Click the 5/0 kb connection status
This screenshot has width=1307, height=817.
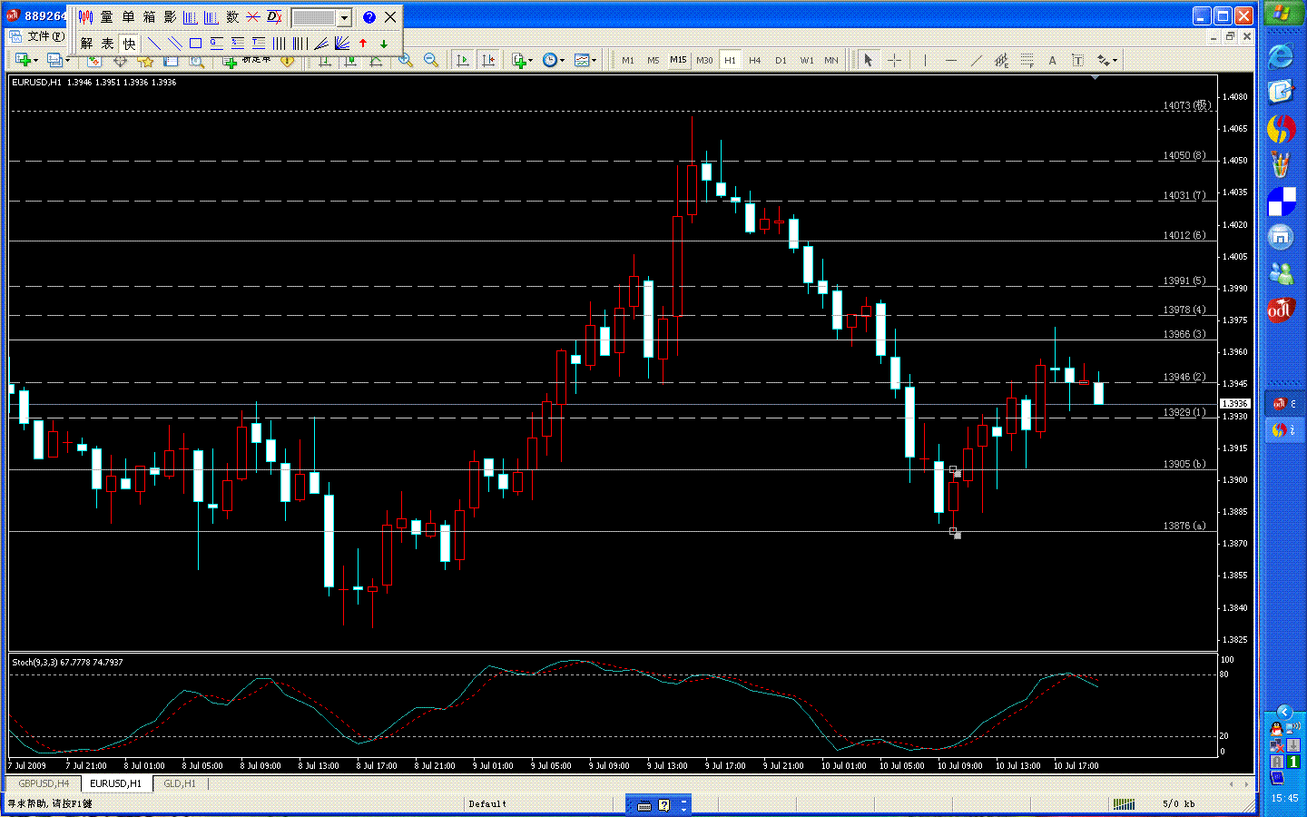pos(1178,803)
